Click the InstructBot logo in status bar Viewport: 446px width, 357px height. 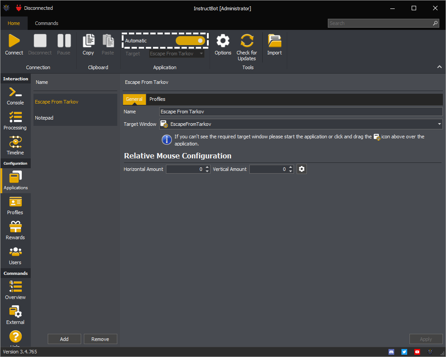[430, 352]
